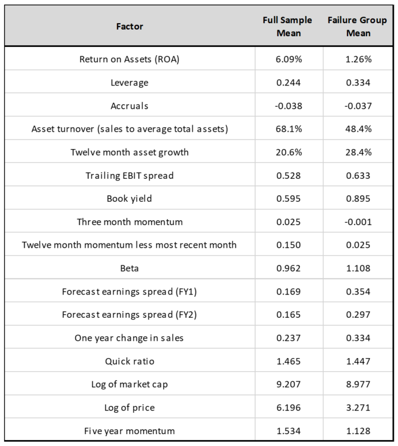
Task: Click the Accruals failure group value -0.037
Action: tap(358, 106)
